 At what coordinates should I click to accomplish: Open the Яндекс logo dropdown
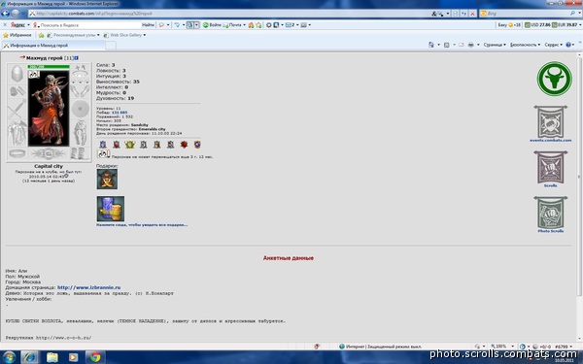click(20, 25)
